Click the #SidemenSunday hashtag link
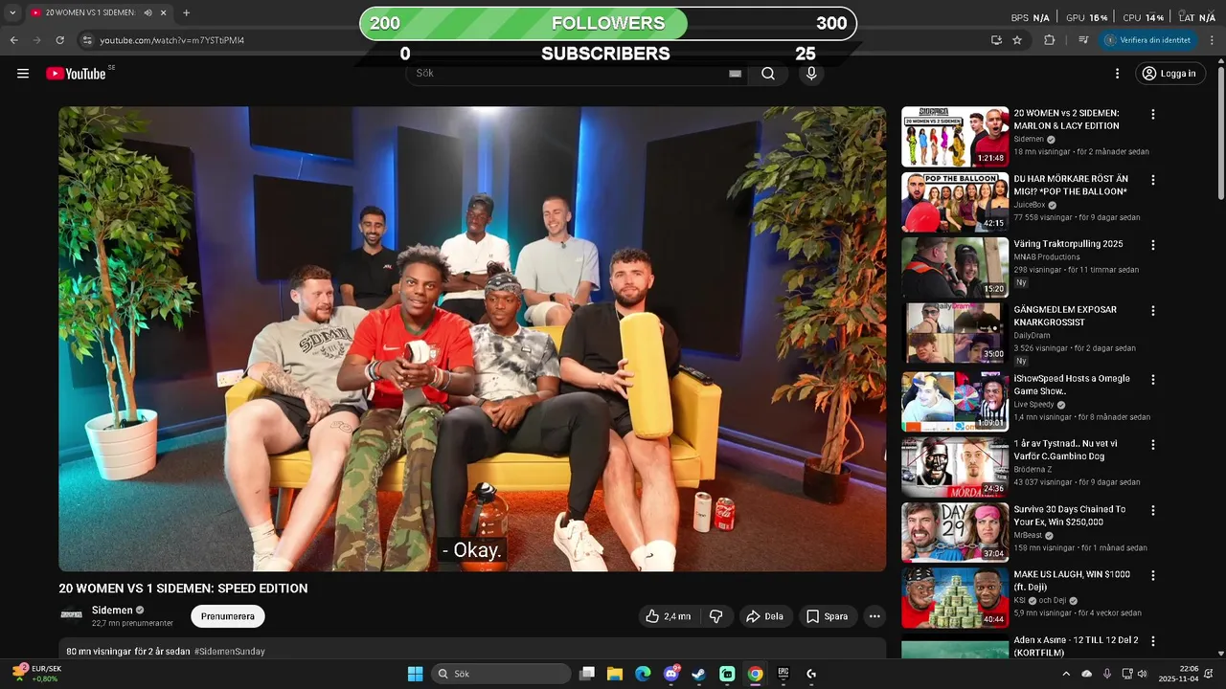The image size is (1226, 689). pyautogui.click(x=230, y=652)
